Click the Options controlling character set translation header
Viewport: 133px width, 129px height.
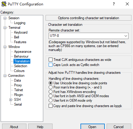click(89, 18)
